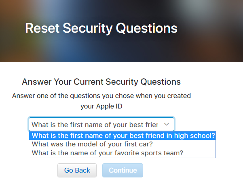The width and height of the screenshot is (243, 196).
Task: Pick the favorite sports team question
Action: pos(107,153)
